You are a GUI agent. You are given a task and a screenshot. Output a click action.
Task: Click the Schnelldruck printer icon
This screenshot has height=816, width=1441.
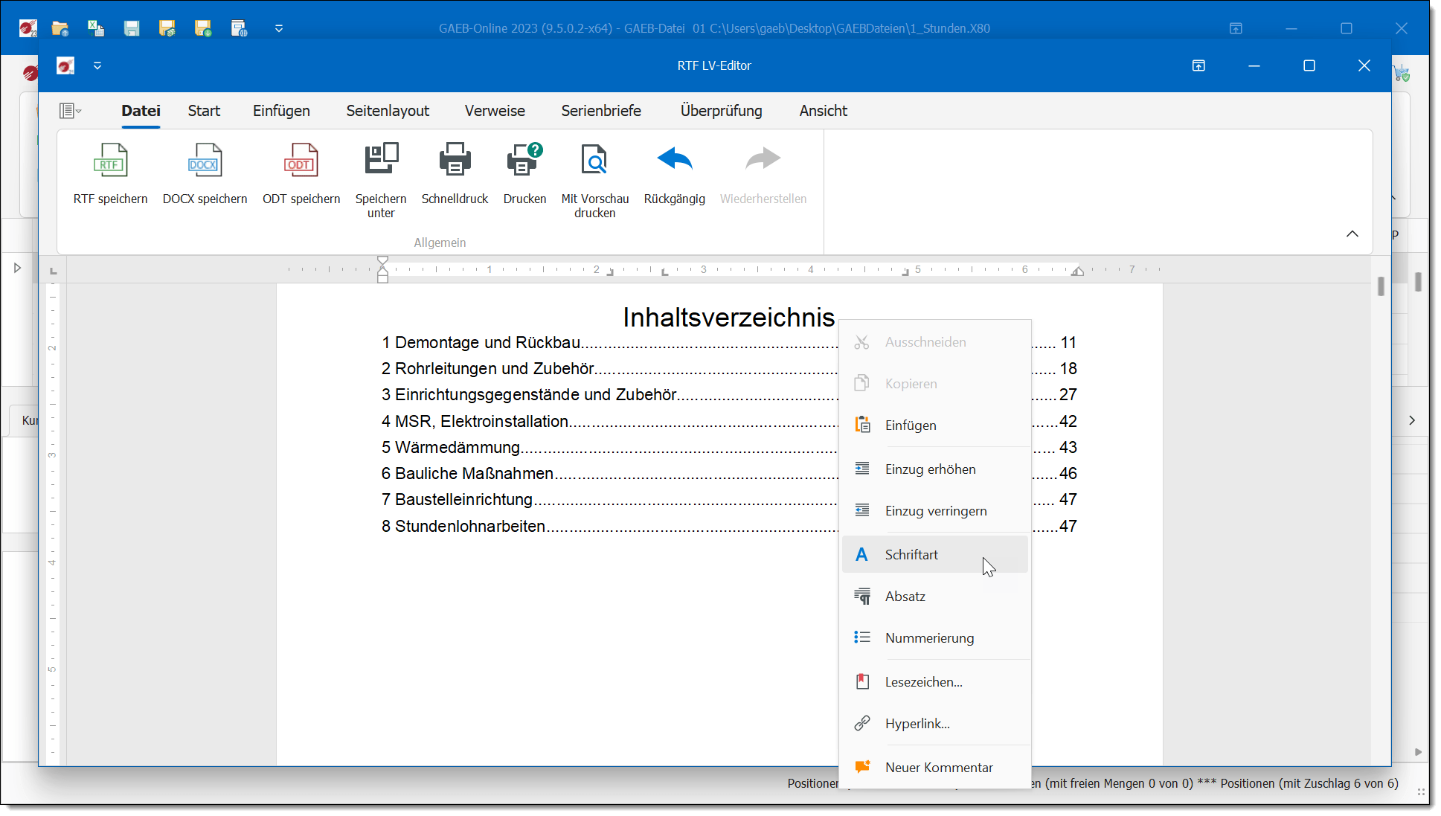coord(455,161)
